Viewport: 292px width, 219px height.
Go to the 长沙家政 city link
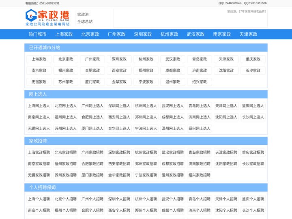(x=253, y=71)
